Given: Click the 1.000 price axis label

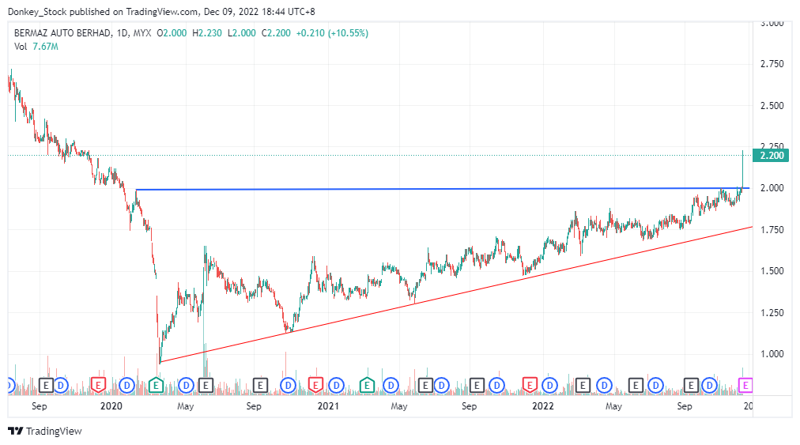Looking at the screenshot, I should pyautogui.click(x=772, y=354).
